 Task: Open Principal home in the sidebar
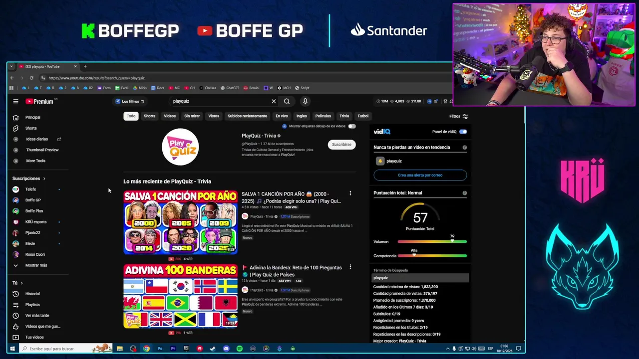pyautogui.click(x=33, y=117)
